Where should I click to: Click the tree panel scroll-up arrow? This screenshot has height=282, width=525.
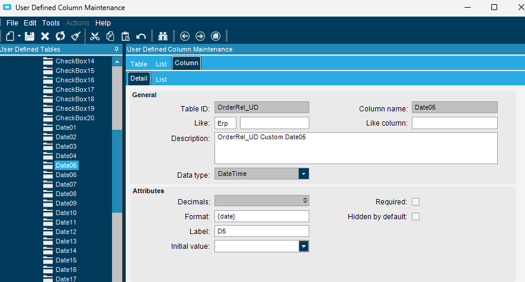117,62
